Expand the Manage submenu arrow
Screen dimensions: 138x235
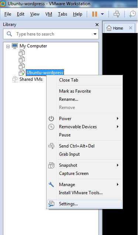tap(118, 185)
